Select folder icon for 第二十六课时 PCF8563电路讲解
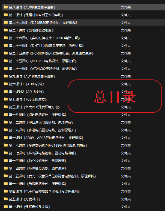Viewport: 165px width, 211px height. (6, 38)
